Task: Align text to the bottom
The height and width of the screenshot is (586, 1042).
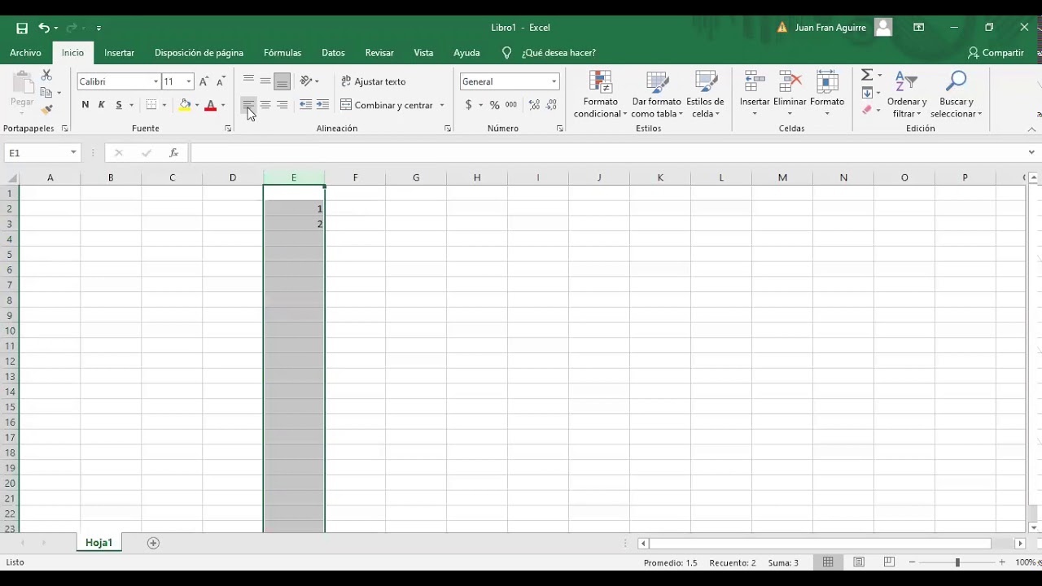Action: 282,81
